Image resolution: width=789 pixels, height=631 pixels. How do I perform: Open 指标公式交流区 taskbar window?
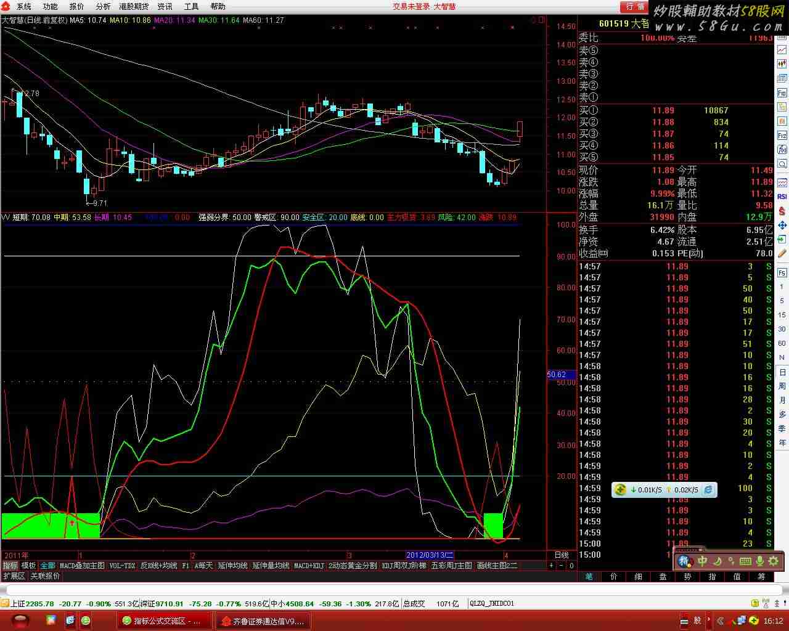165,621
